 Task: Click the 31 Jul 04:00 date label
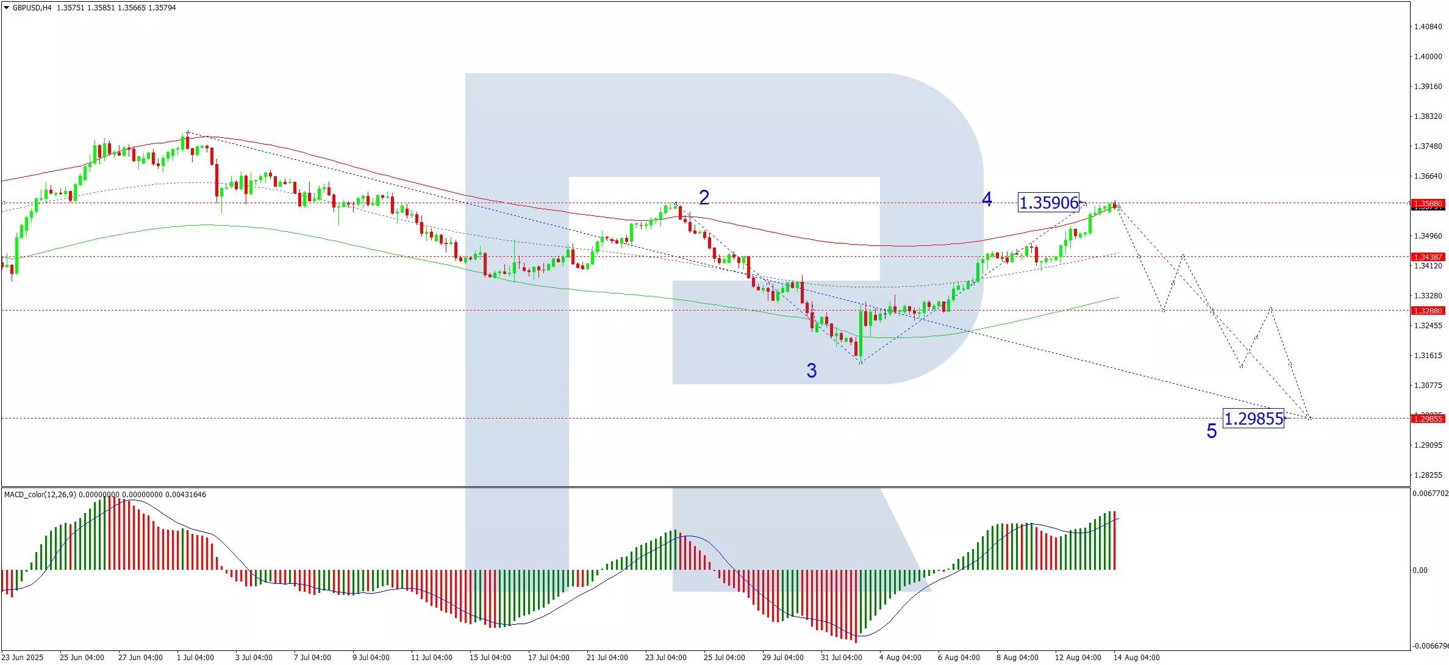click(x=841, y=657)
